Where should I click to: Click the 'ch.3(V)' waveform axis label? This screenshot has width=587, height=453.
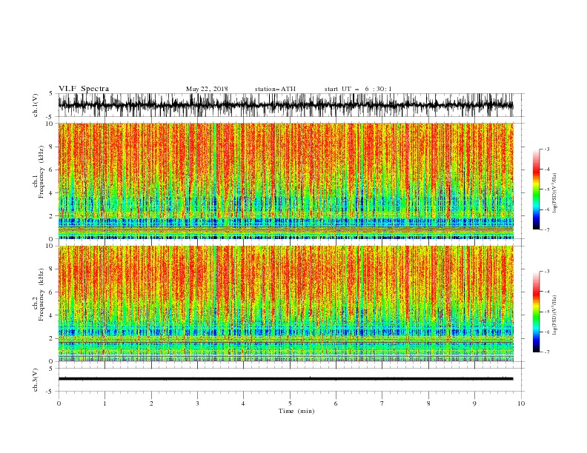click(x=36, y=380)
